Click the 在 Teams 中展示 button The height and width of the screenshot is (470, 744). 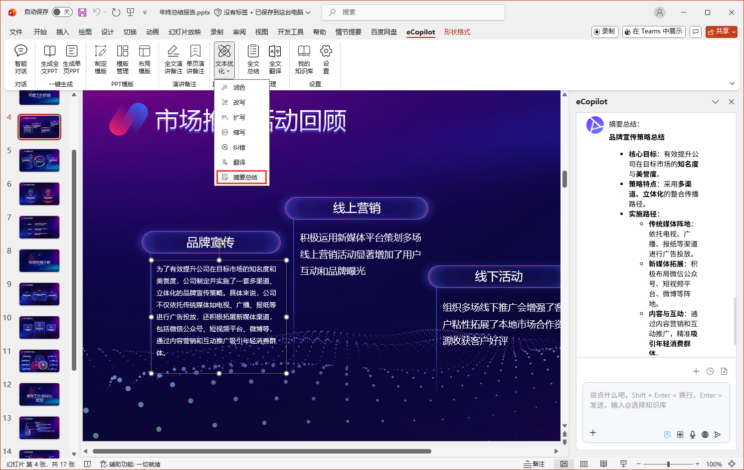point(653,31)
